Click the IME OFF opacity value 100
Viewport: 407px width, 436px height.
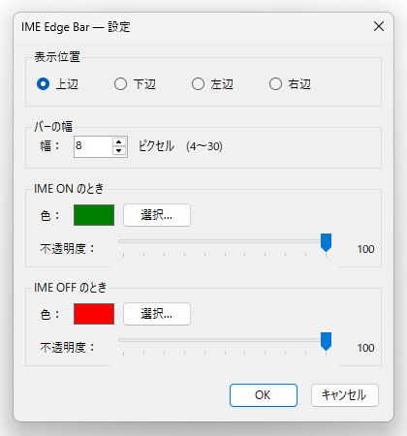point(365,348)
